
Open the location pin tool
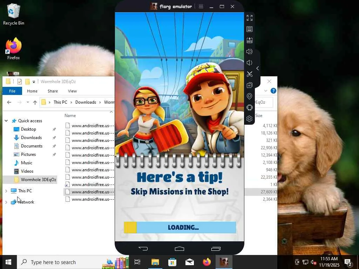(249, 96)
